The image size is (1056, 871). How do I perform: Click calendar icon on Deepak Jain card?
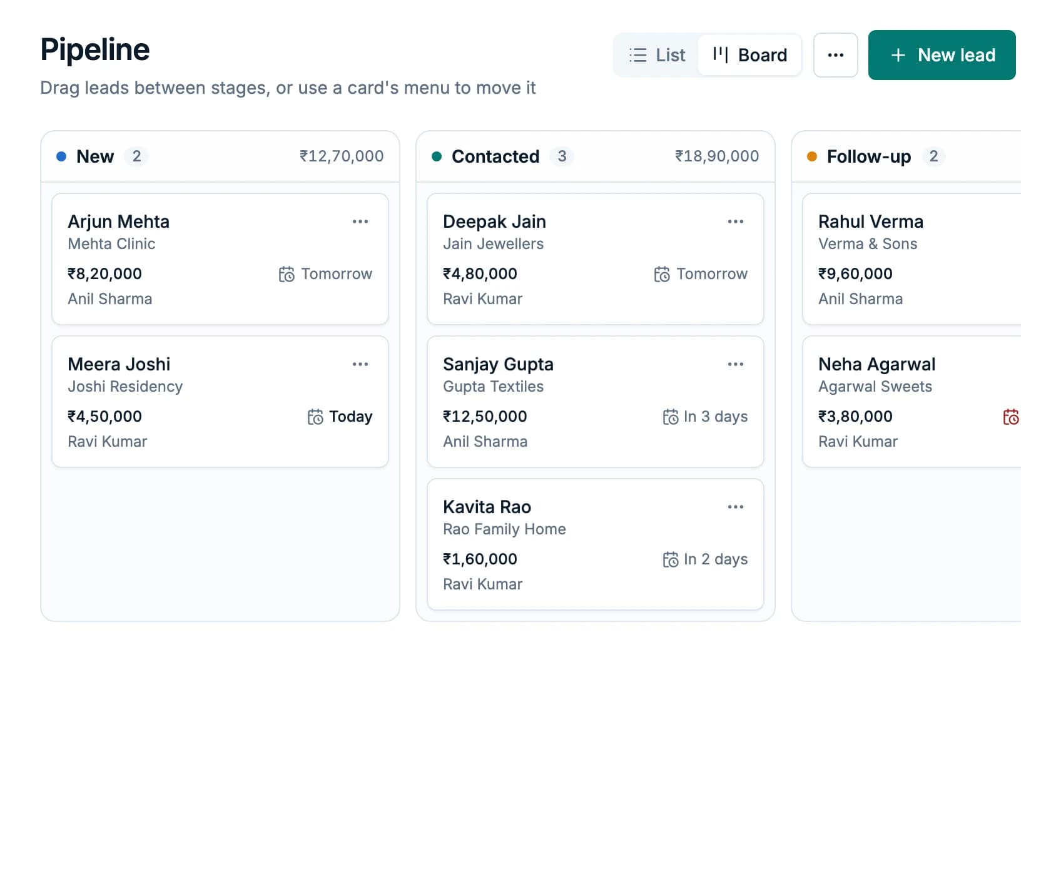tap(662, 274)
